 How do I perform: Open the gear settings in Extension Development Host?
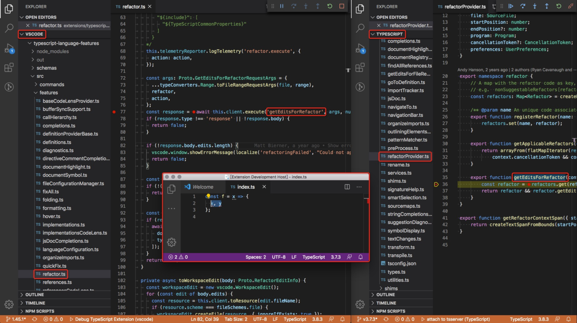point(171,242)
